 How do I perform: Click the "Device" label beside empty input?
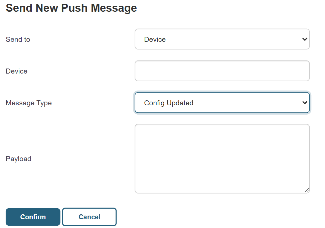point(17,71)
